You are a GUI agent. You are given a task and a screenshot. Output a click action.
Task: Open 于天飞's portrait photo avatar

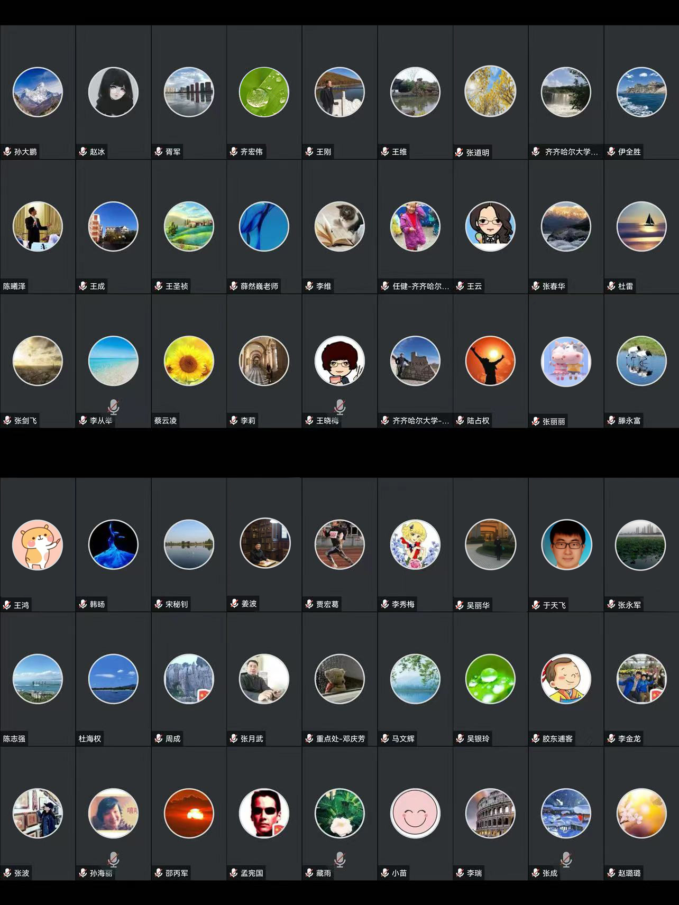coord(566,544)
